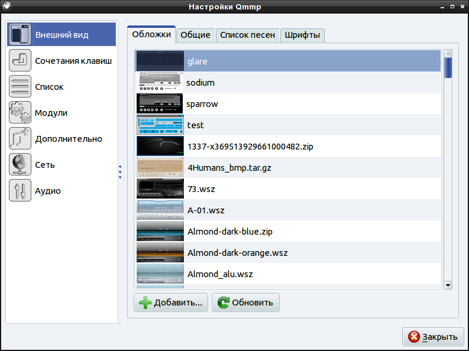
Task: Pick the 4Humans_bmp.tar.gz skin thumbnail
Action: click(160, 167)
